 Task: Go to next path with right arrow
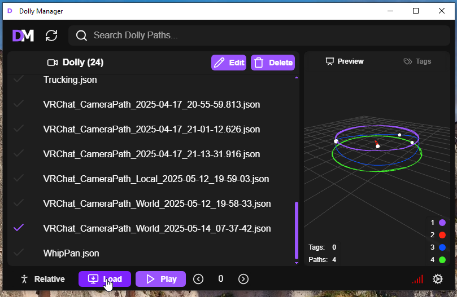pos(243,279)
